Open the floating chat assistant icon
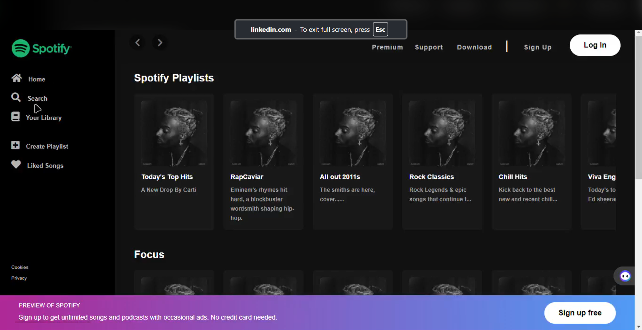Image resolution: width=642 pixels, height=330 pixels. (625, 276)
